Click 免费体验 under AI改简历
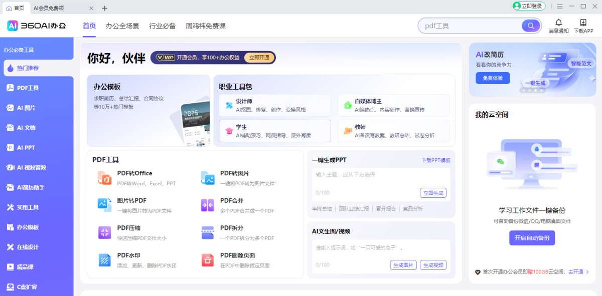This screenshot has height=296, width=602. pos(492,78)
